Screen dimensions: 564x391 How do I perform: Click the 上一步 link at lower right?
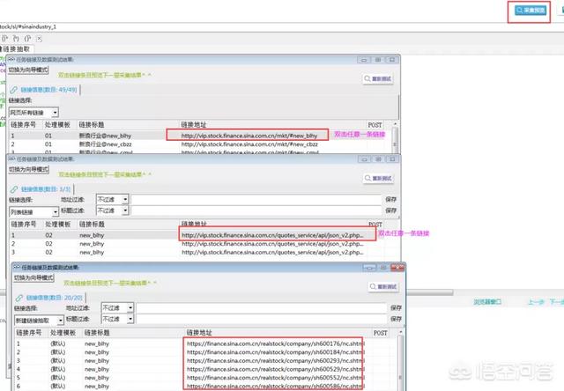click(536, 301)
